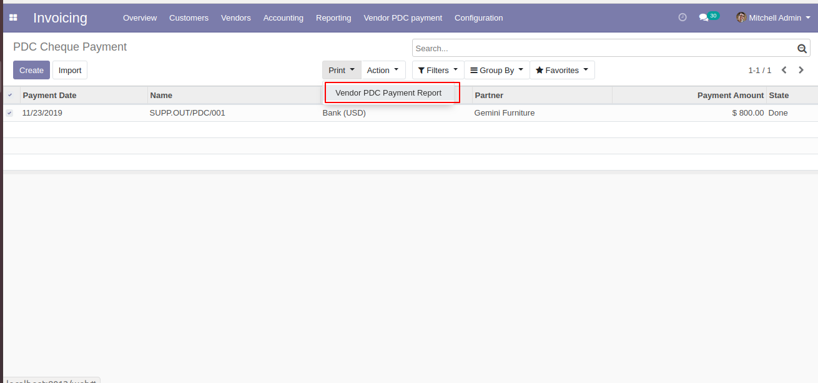The image size is (818, 383).
Task: Click the Invoicing app title
Action: [61, 17]
